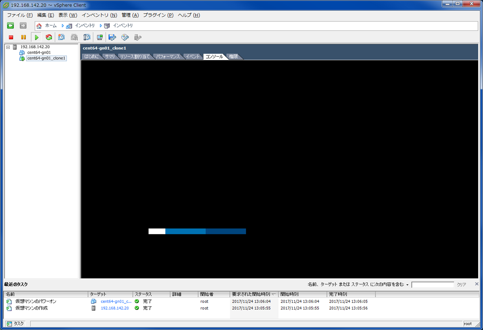Click the 2017/11/24 13:05:56 completion time

coord(348,308)
